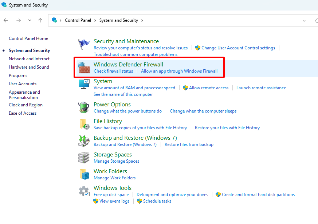This screenshot has width=318, height=224.
Task: Open Ease of Access category
Action: pyautogui.click(x=23, y=113)
